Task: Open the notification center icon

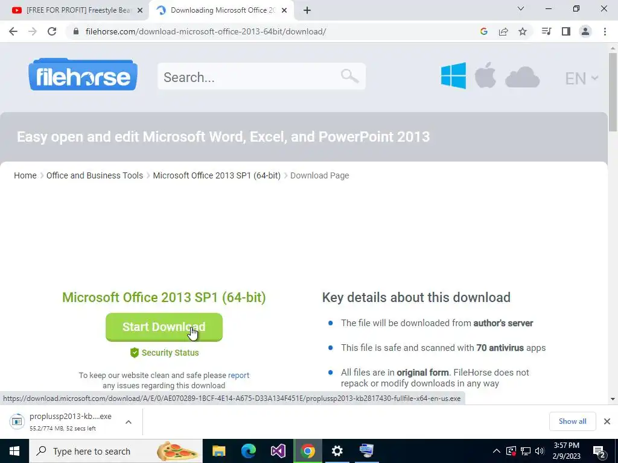Action: (x=599, y=452)
